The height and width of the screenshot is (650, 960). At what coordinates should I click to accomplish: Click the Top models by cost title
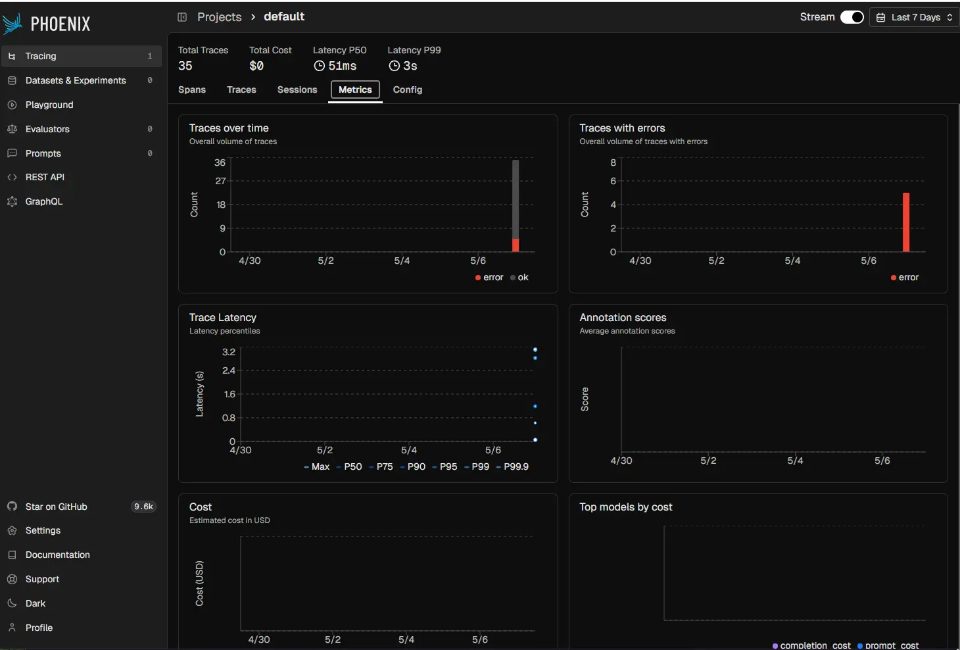click(x=625, y=507)
